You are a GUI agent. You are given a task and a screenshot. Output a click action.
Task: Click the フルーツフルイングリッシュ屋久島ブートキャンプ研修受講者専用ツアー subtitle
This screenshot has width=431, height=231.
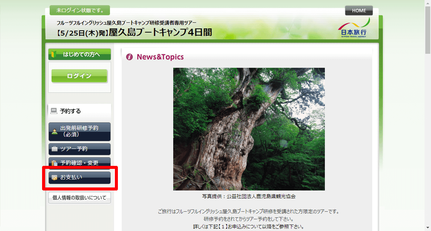point(127,23)
